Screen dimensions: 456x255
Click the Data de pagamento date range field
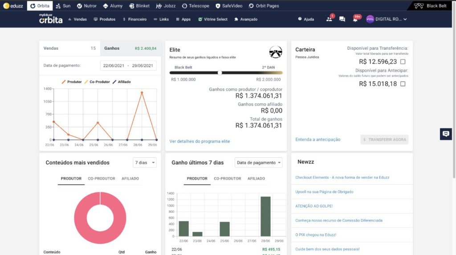tap(128, 66)
